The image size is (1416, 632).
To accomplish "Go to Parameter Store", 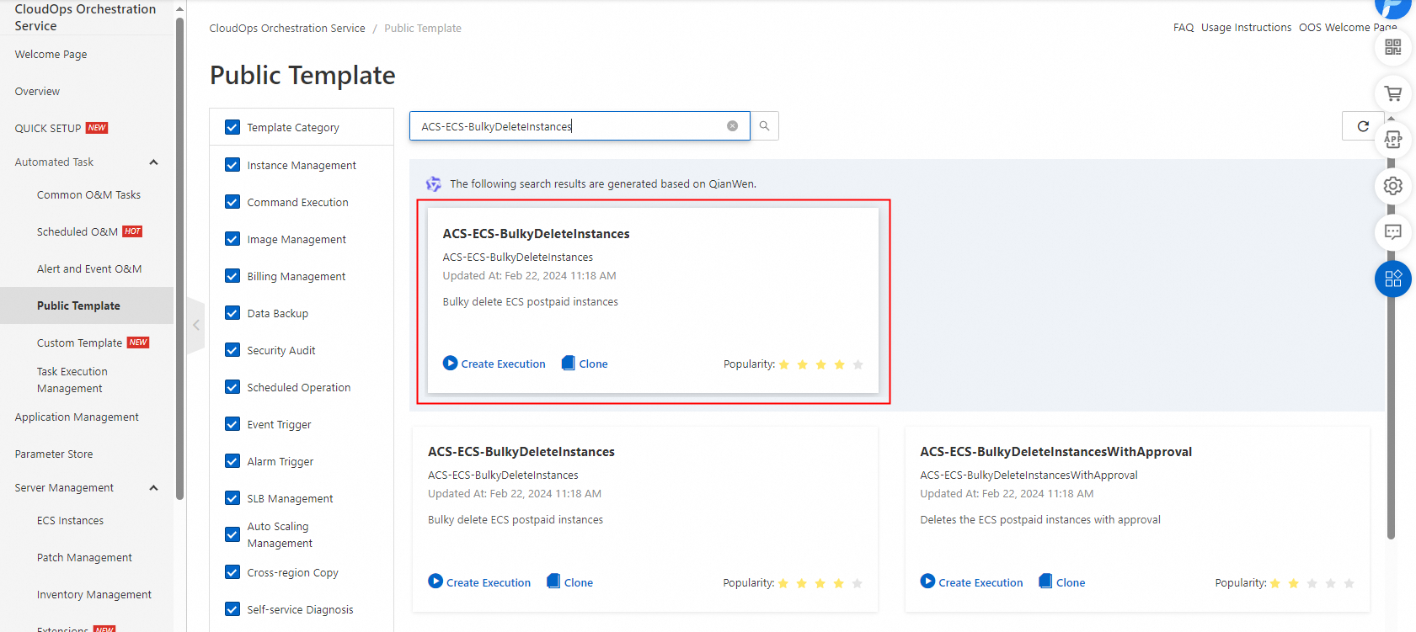I will (x=54, y=454).
